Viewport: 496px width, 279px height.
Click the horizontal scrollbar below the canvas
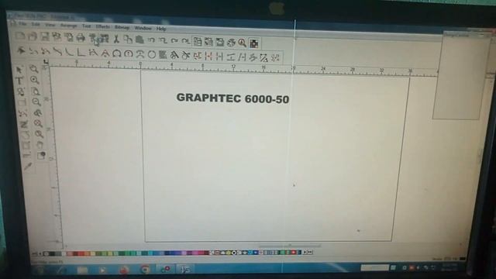[289, 246]
